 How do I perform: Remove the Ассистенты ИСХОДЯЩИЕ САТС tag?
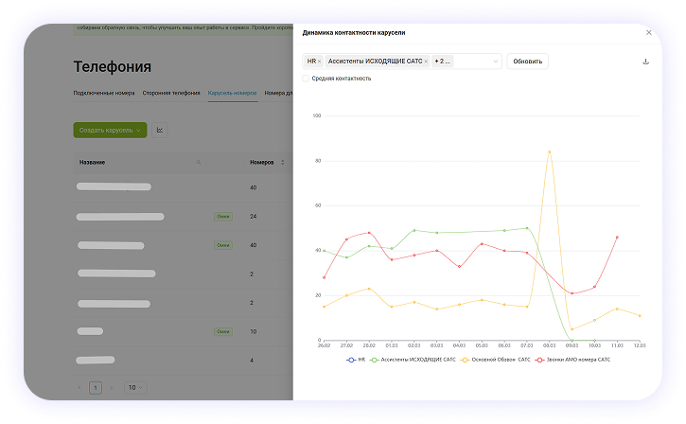(426, 62)
